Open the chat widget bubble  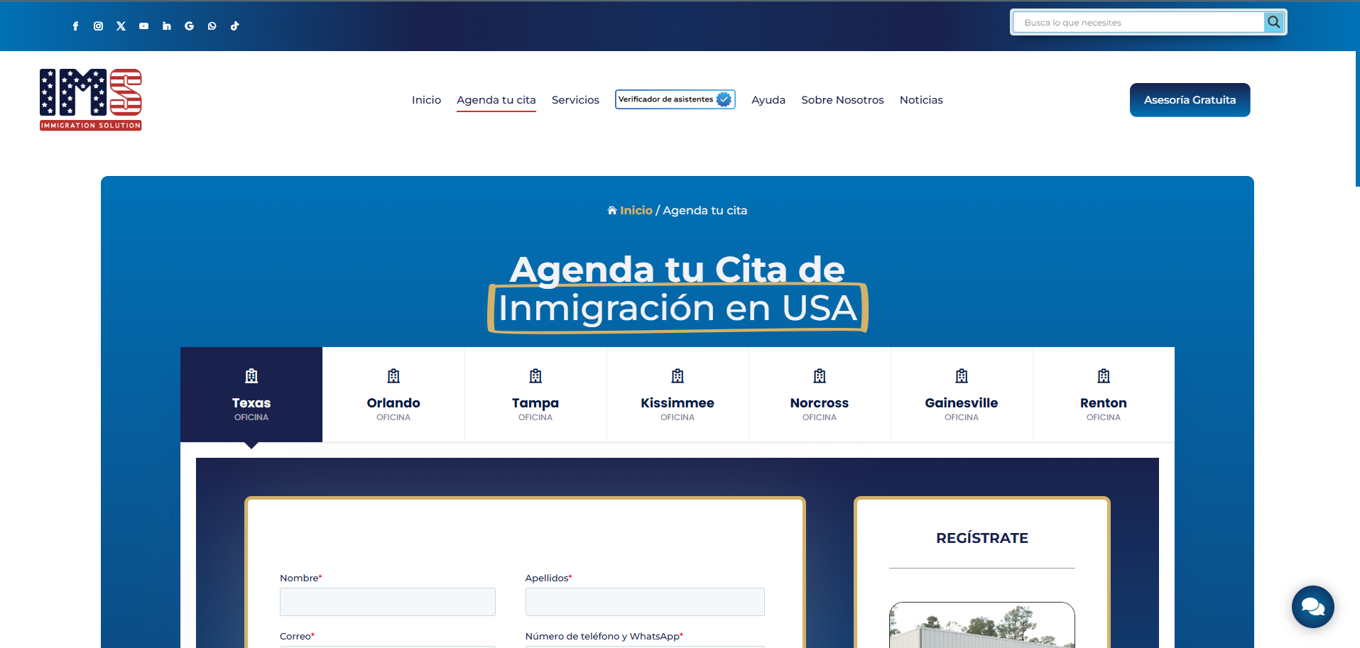[x=1312, y=607]
